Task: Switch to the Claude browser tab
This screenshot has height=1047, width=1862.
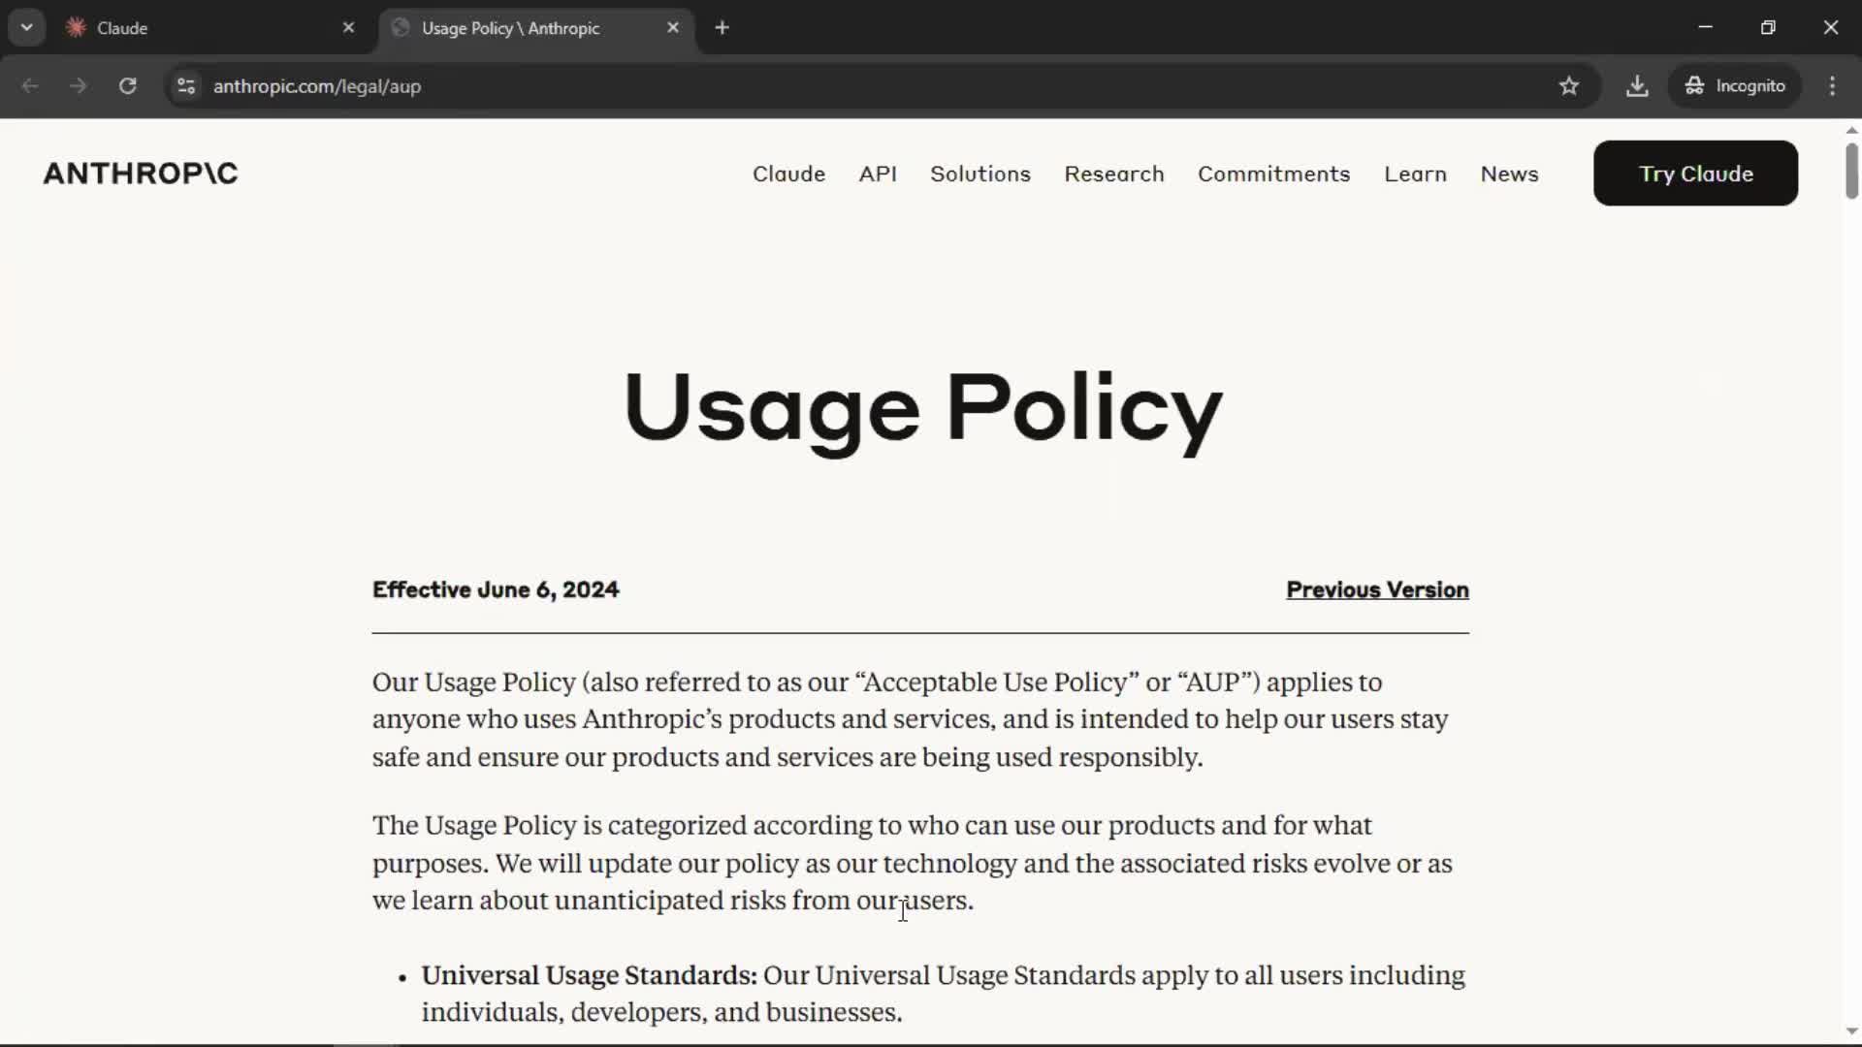Action: [209, 28]
